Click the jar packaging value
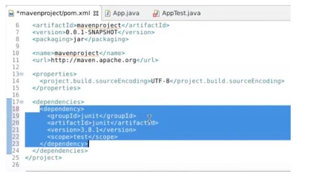The width and height of the screenshot is (311, 192). pos(79,39)
